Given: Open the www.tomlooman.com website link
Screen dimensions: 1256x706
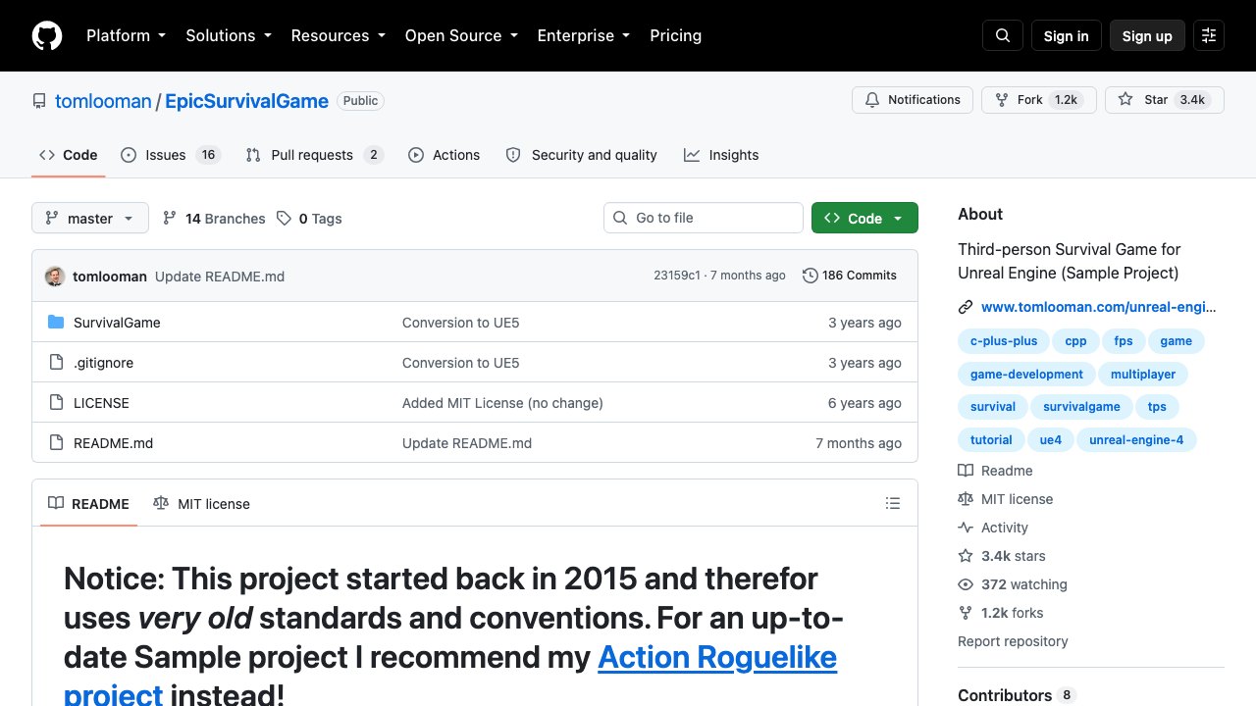Looking at the screenshot, I should (1098, 307).
